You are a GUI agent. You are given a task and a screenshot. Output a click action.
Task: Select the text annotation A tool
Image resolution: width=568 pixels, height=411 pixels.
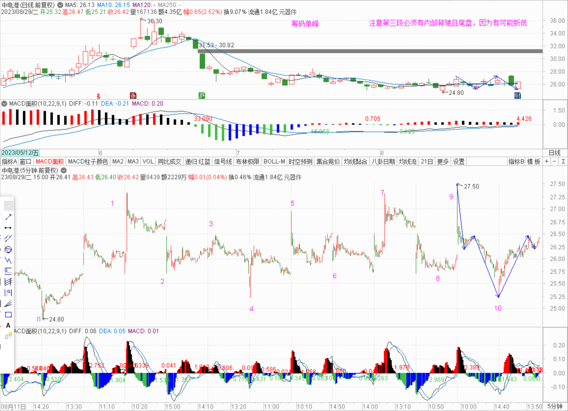pos(8,325)
